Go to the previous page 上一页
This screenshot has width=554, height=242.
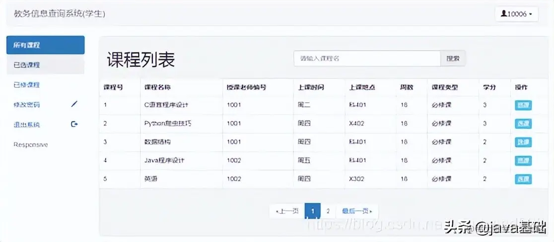coord(287,211)
